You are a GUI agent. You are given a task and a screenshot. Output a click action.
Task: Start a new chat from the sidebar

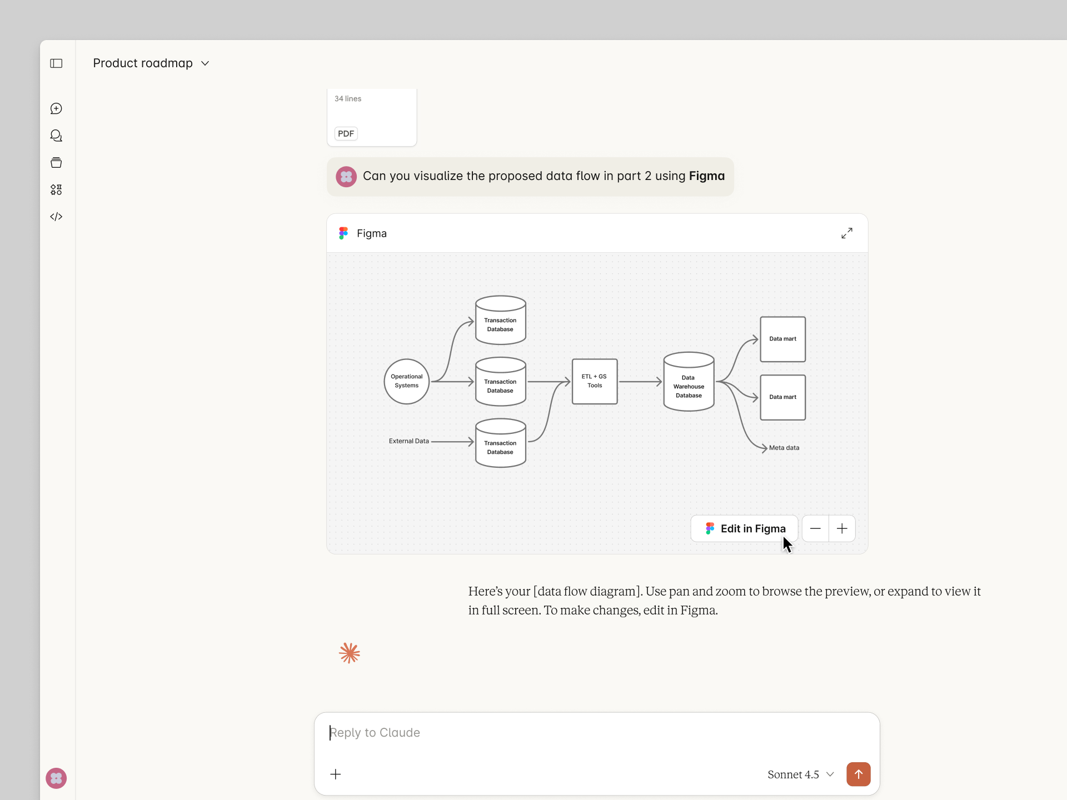point(56,109)
